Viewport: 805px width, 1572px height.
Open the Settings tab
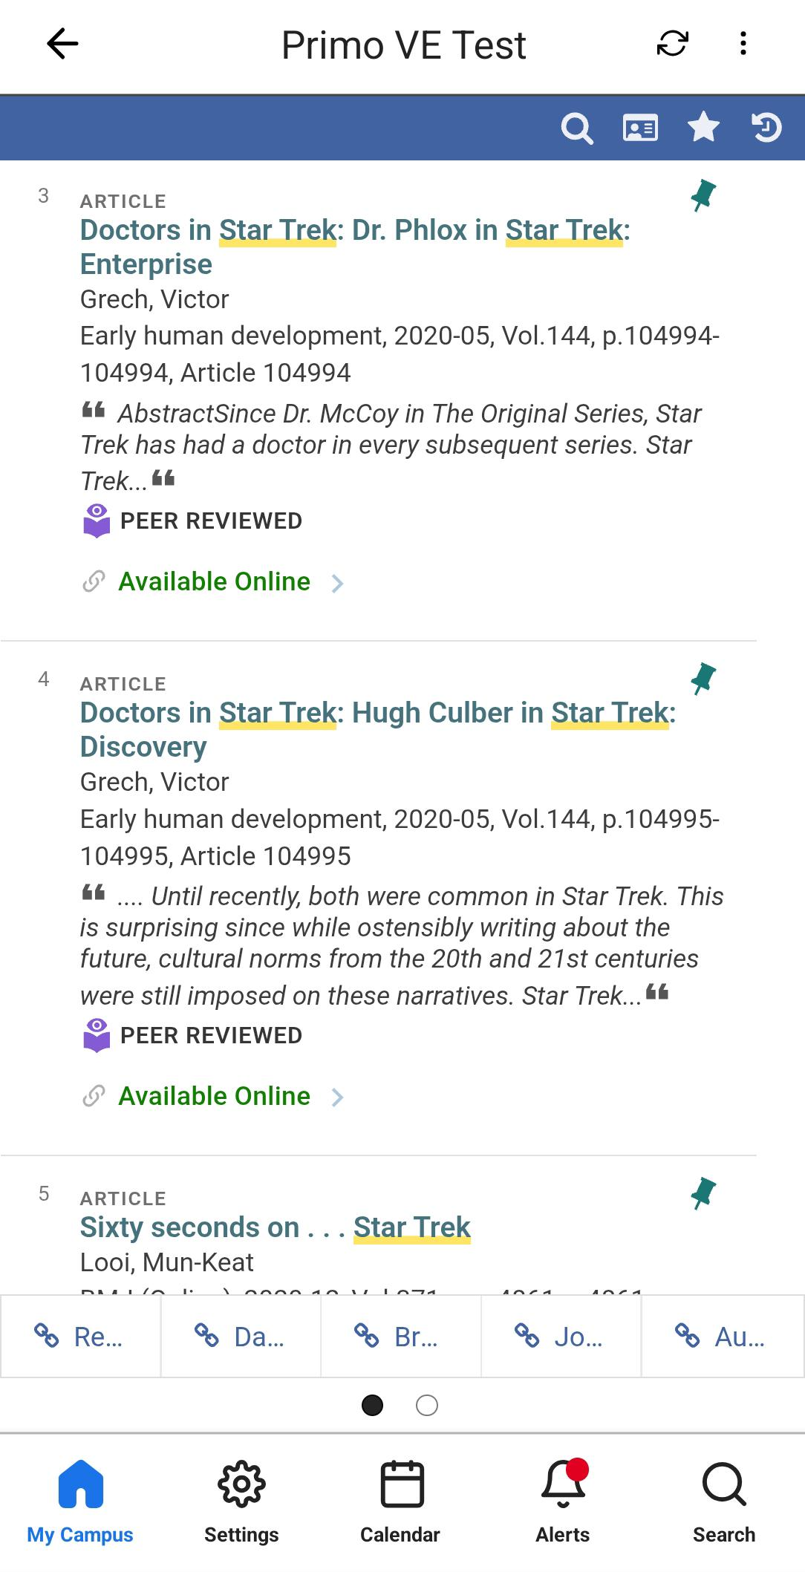[x=241, y=1498]
